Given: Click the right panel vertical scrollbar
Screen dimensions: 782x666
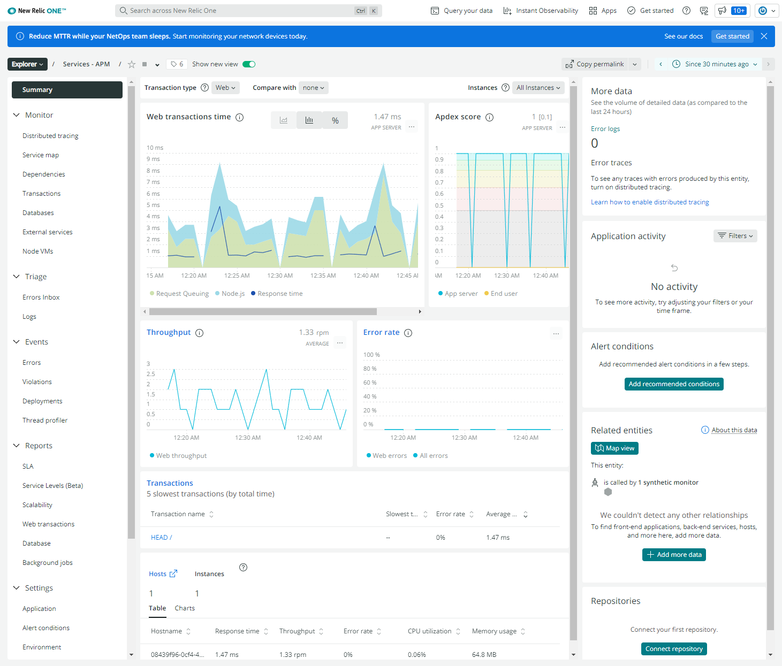Looking at the screenshot, I should pyautogui.click(x=770, y=358).
